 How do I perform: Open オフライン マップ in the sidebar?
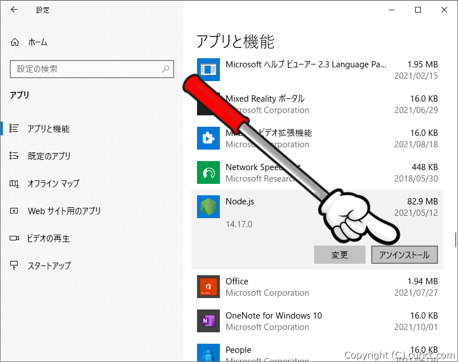point(54,183)
